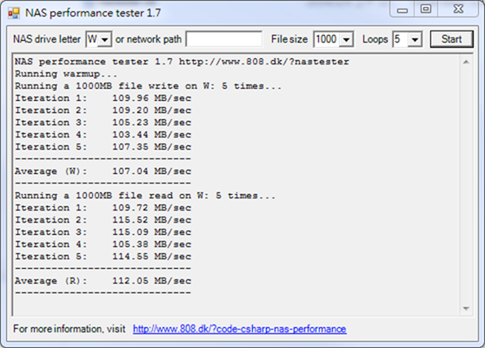The image size is (485, 348).
Task: Click the write result '109.96 MB/sec'
Action: pyautogui.click(x=151, y=98)
